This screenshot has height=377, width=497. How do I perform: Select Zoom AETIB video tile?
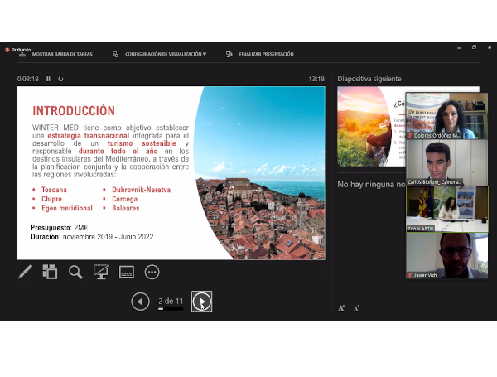447,209
